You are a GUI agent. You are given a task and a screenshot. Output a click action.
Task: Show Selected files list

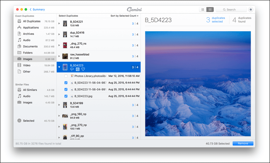(35, 121)
